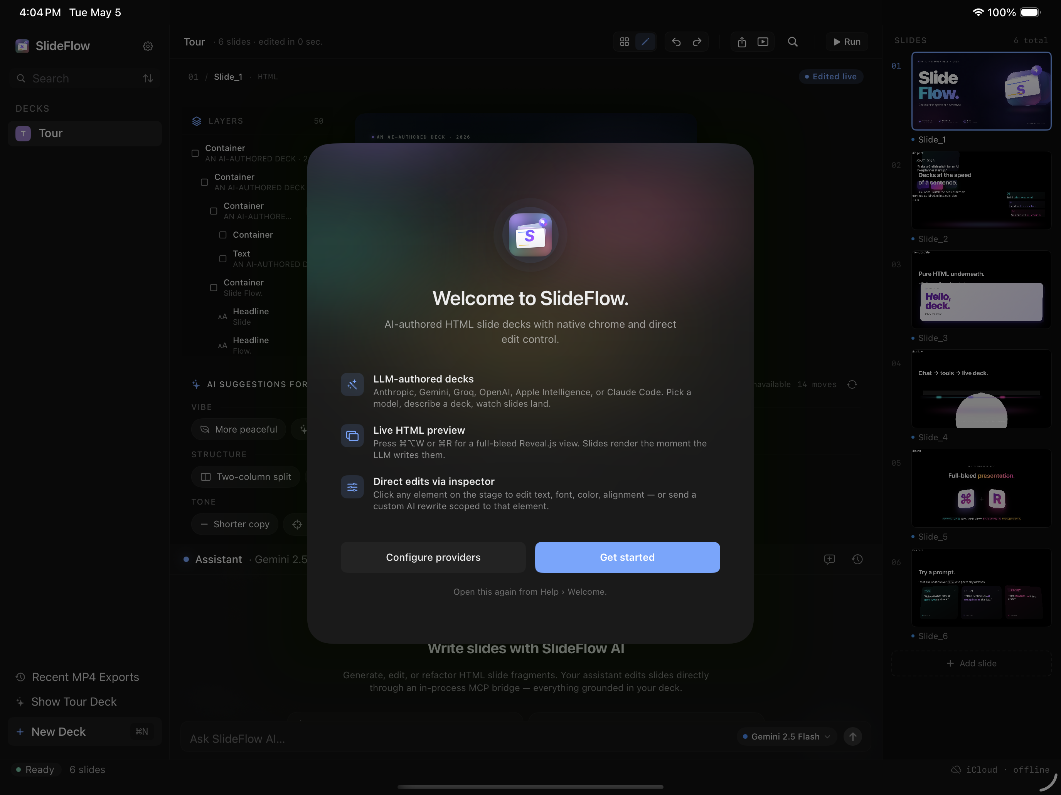Click Live HTML preview icon

point(352,436)
